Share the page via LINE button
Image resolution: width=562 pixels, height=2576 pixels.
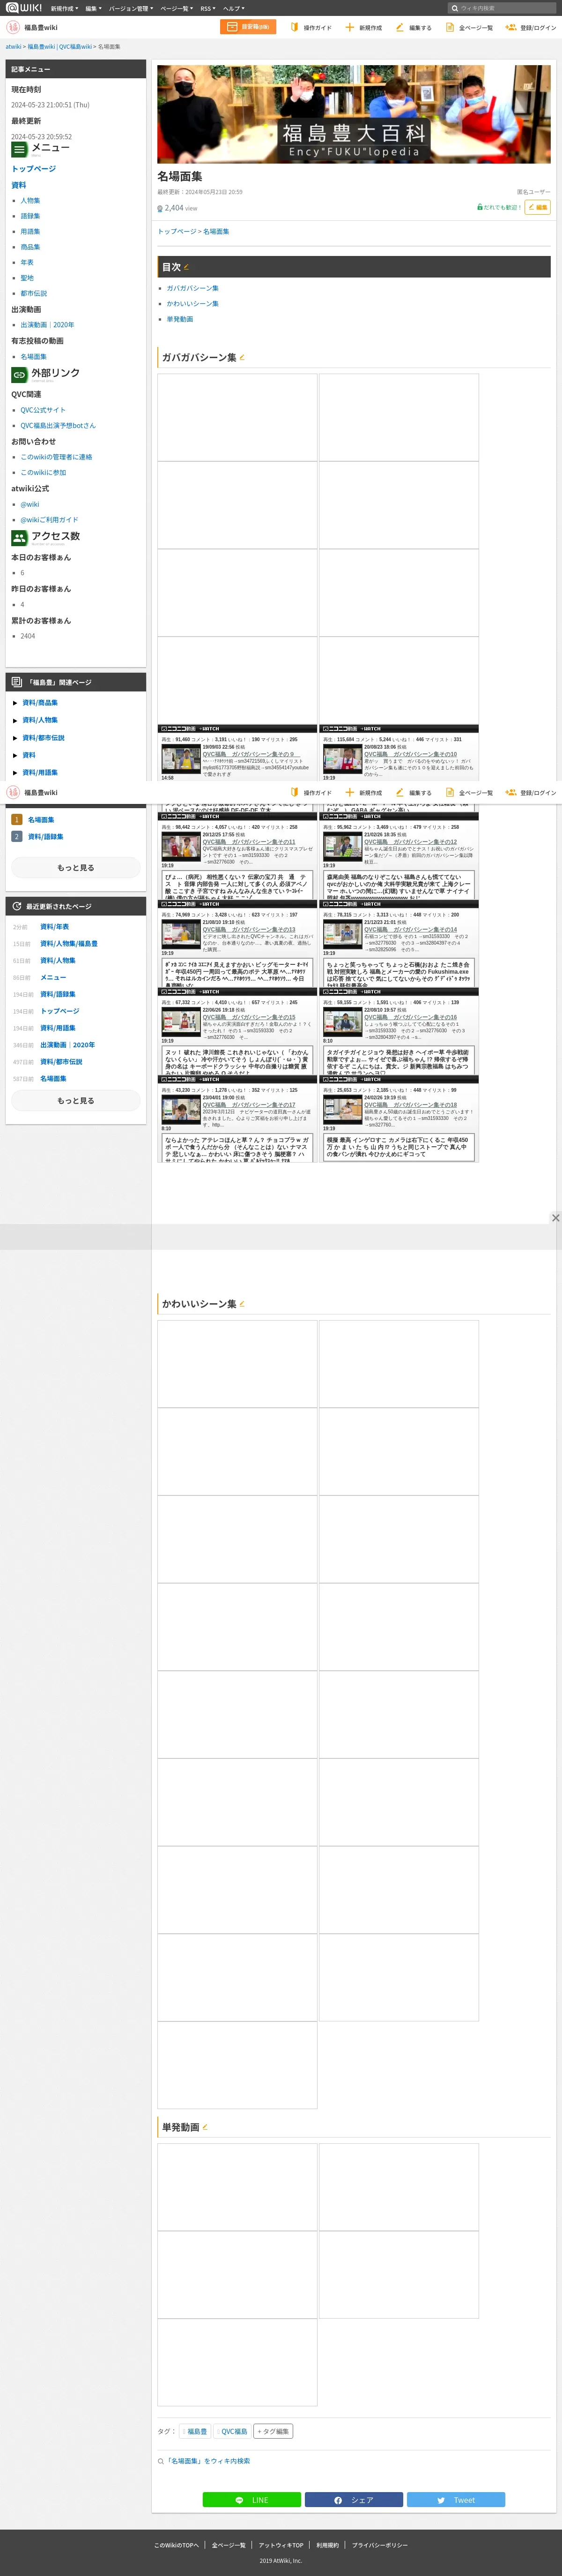[251, 2500]
